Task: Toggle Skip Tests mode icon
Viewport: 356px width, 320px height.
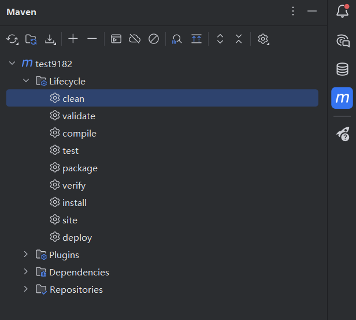Action: coord(154,39)
